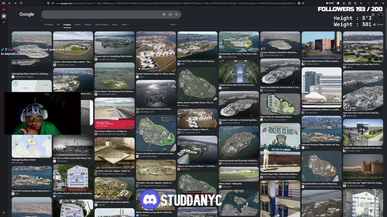The width and height of the screenshot is (387, 217).
Task: Click the toolbar icon left of the sidebar icon
Action: pos(350,3)
